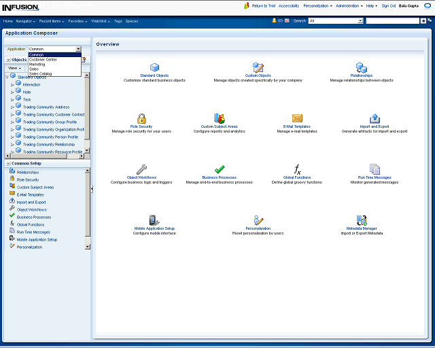Open the Help menu
Screen dimensions: 435x348
(372, 6)
